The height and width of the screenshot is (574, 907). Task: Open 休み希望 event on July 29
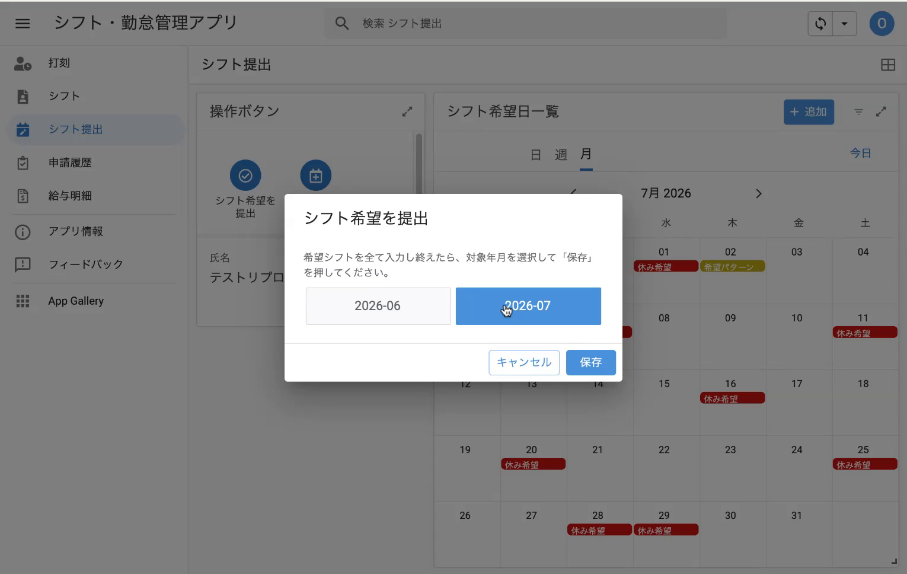(x=666, y=530)
